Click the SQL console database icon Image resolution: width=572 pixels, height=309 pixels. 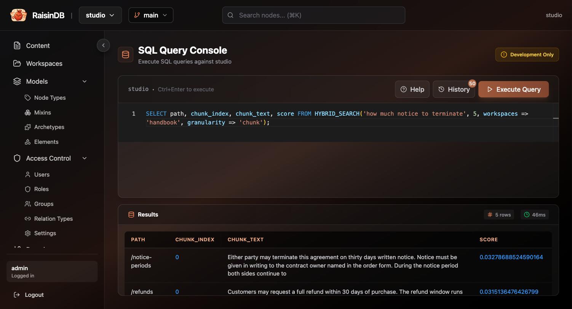pos(125,55)
